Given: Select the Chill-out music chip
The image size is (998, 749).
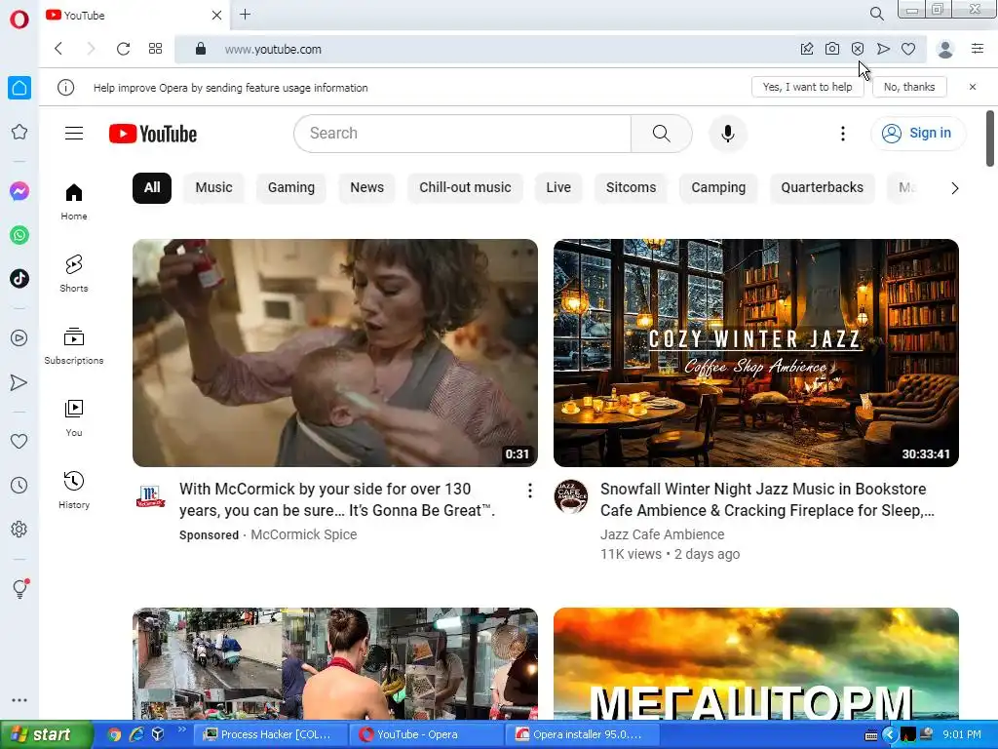Looking at the screenshot, I should pyautogui.click(x=465, y=188).
